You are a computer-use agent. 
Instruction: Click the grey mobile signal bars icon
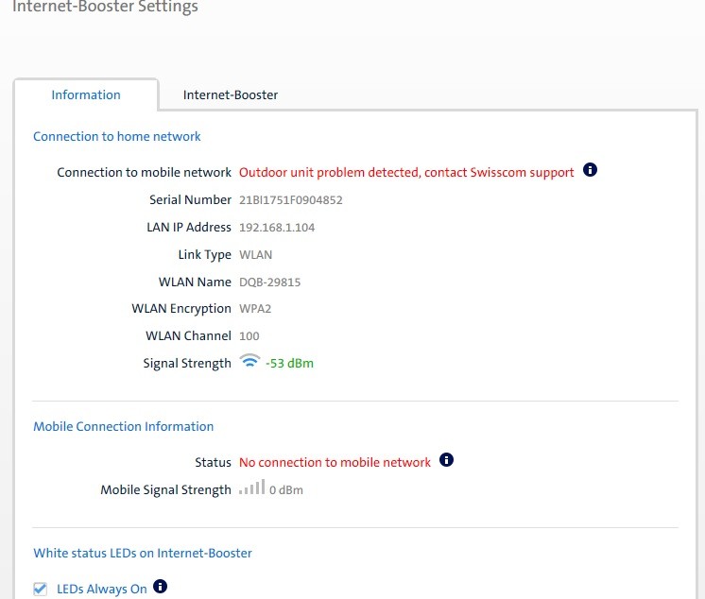point(251,488)
